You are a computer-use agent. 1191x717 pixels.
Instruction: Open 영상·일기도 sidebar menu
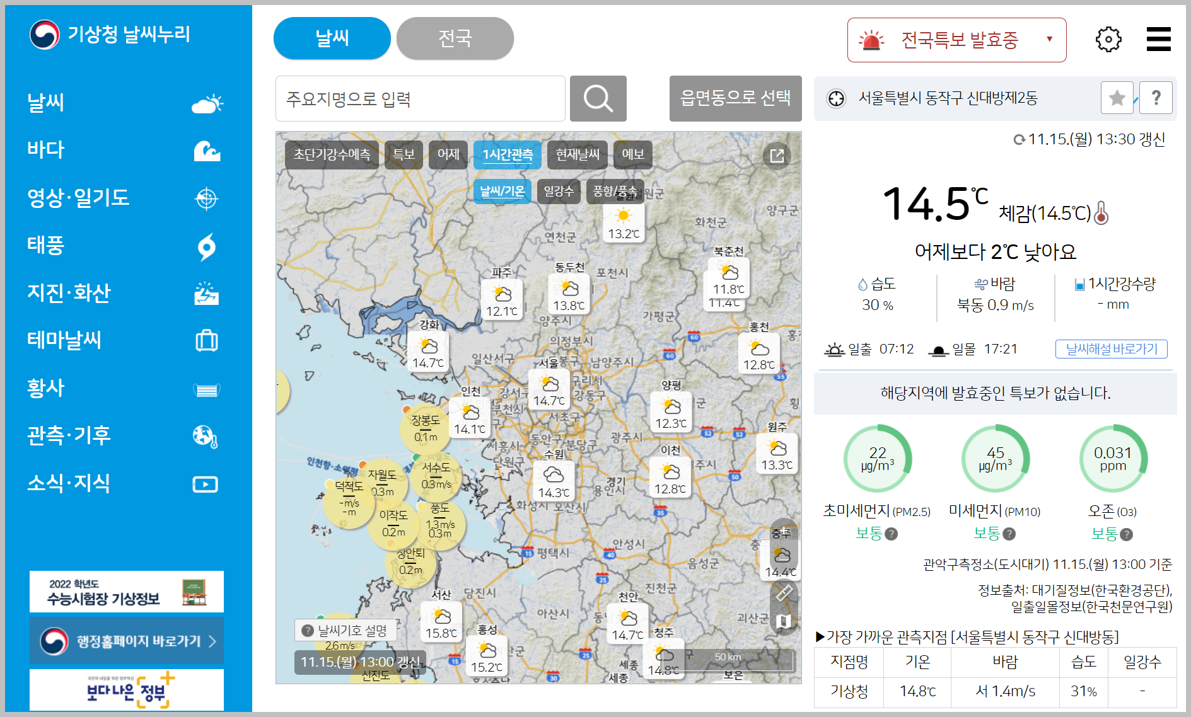coord(126,198)
